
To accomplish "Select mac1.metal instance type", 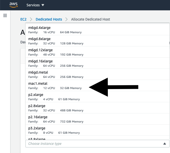I will click(97, 86).
